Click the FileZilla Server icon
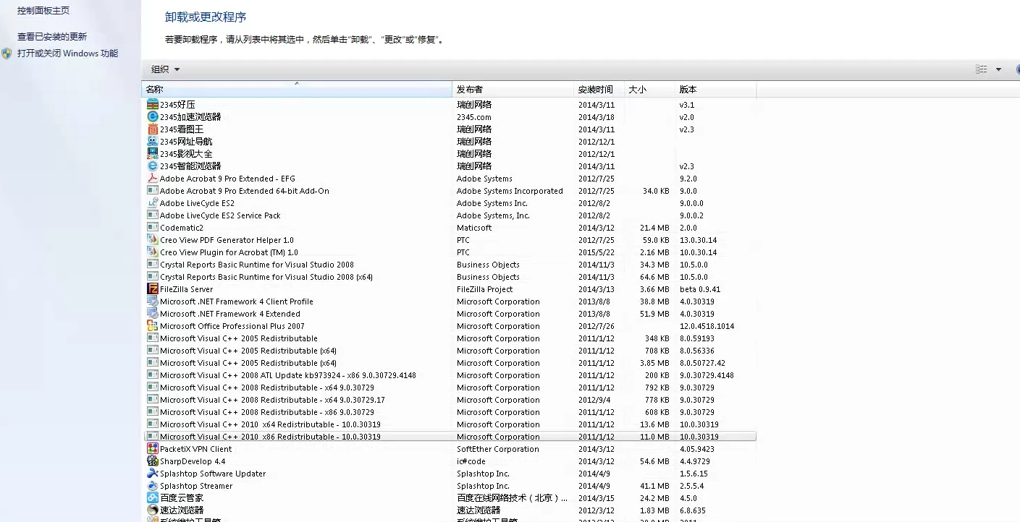1020x522 pixels. click(153, 289)
